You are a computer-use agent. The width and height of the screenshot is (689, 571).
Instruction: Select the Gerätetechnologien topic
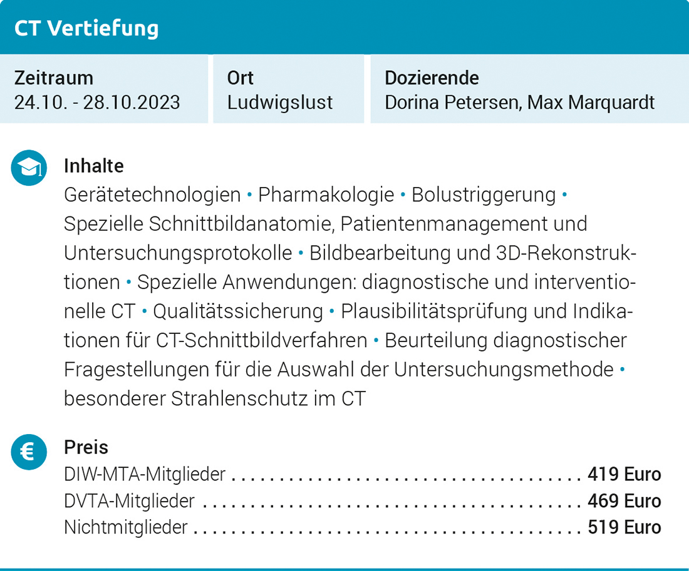152,195
